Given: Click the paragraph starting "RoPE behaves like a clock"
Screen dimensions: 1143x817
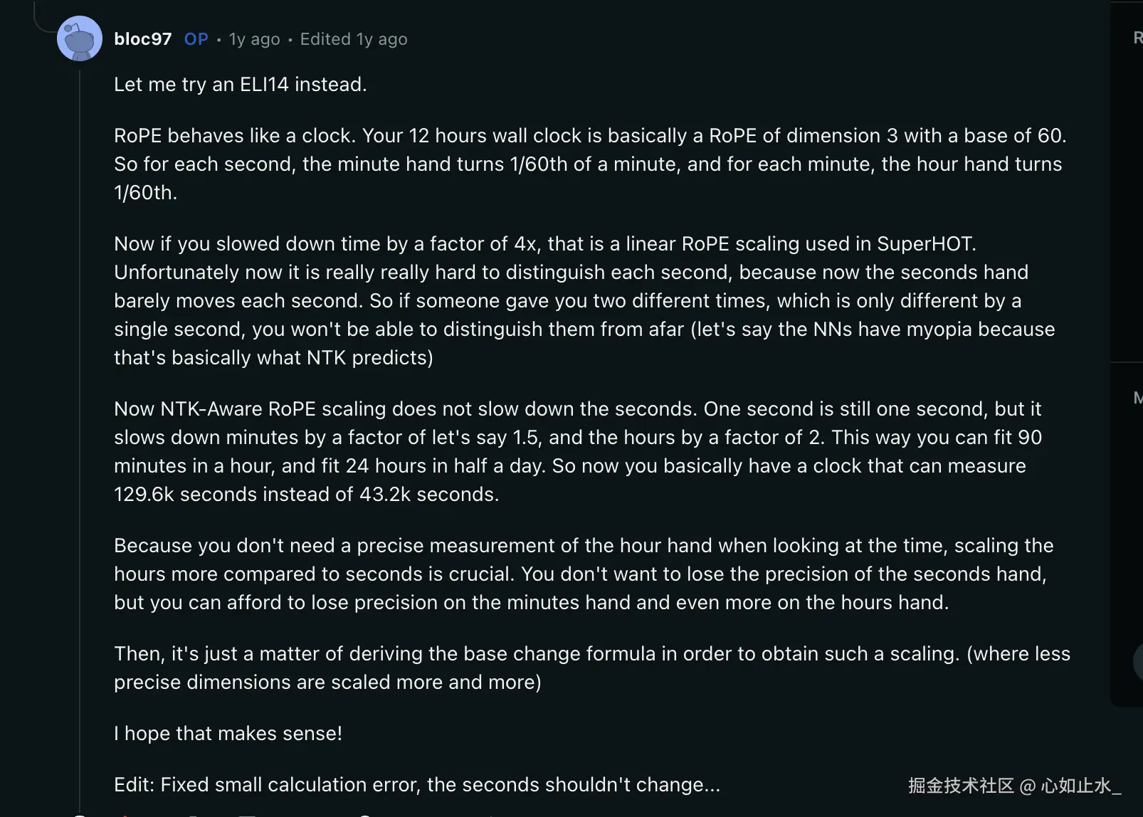Looking at the screenshot, I should [x=589, y=164].
